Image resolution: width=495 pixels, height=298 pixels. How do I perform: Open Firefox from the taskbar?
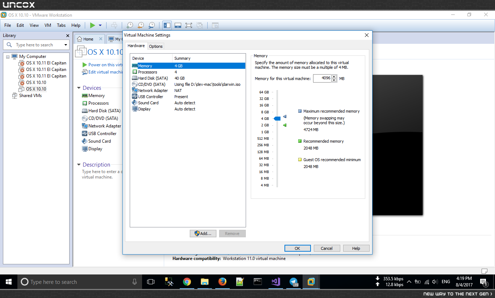(x=222, y=282)
